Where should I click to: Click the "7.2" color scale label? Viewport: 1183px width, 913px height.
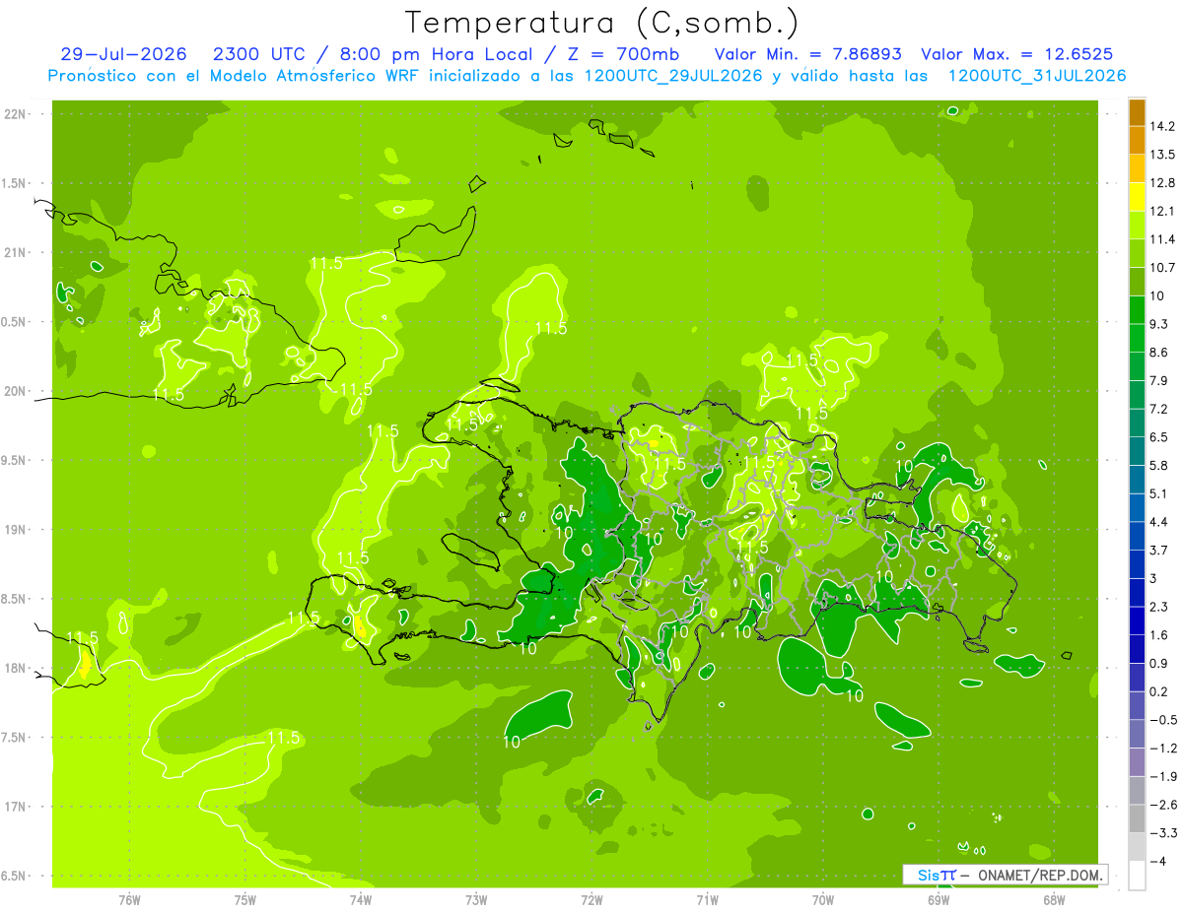pos(1159,409)
